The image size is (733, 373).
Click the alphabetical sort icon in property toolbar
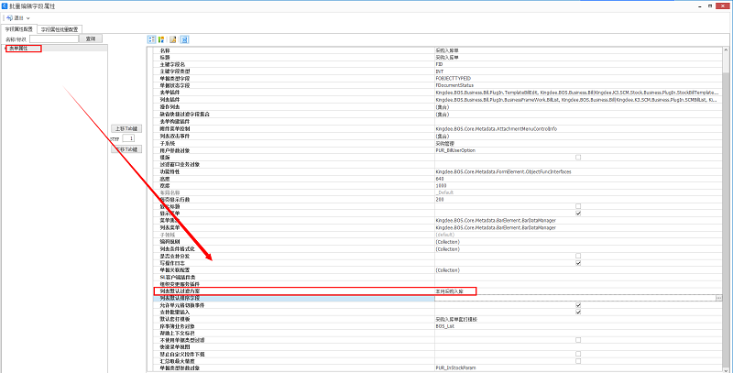[x=162, y=39]
